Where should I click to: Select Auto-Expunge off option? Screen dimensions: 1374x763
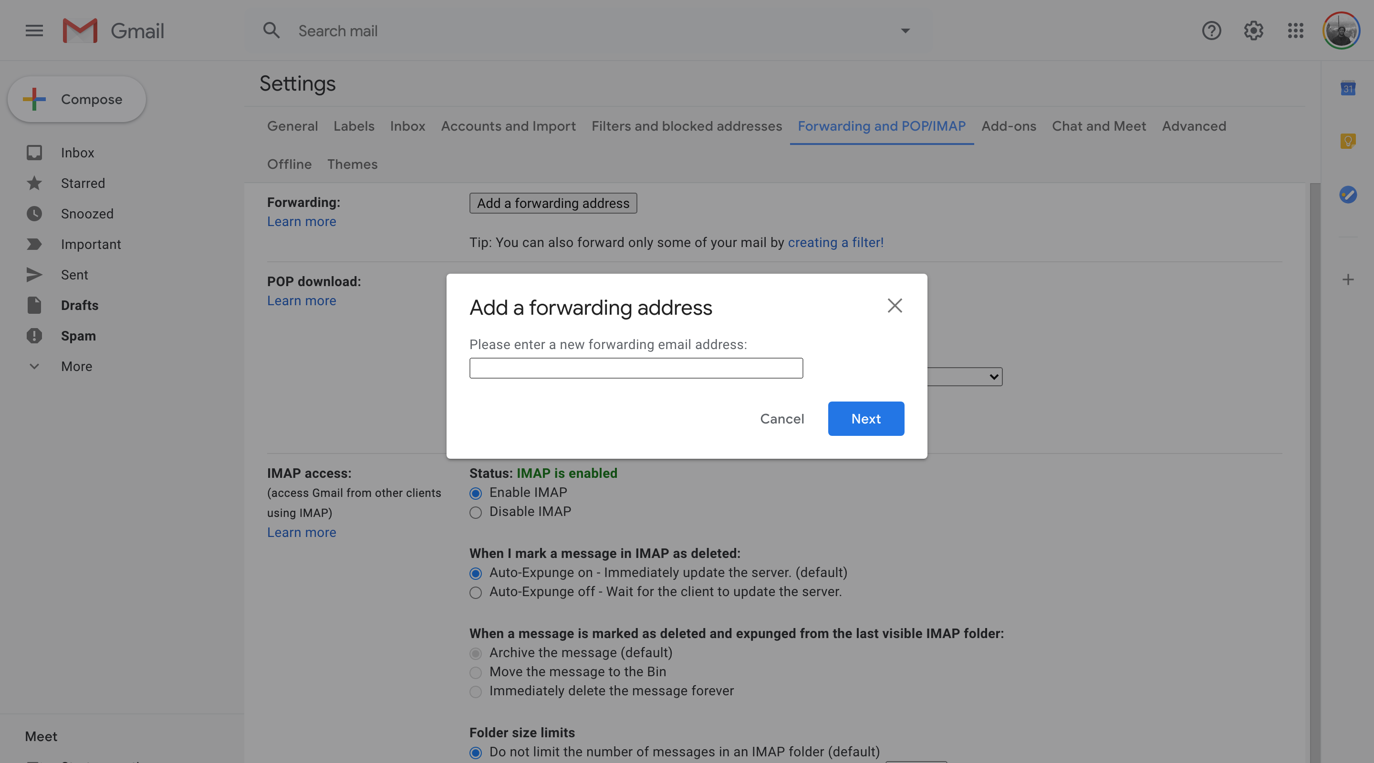click(x=475, y=592)
